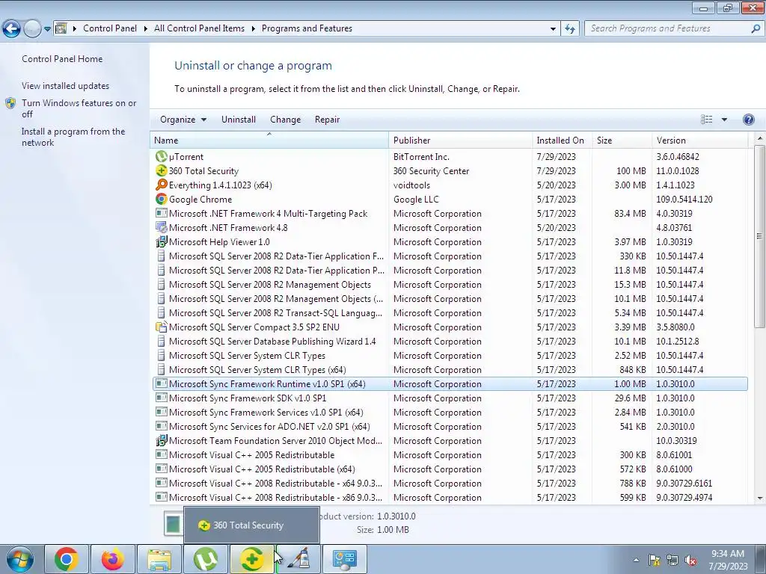Screen dimensions: 766x574
Task: Open µTorrent from the taskbar
Action: click(205, 559)
